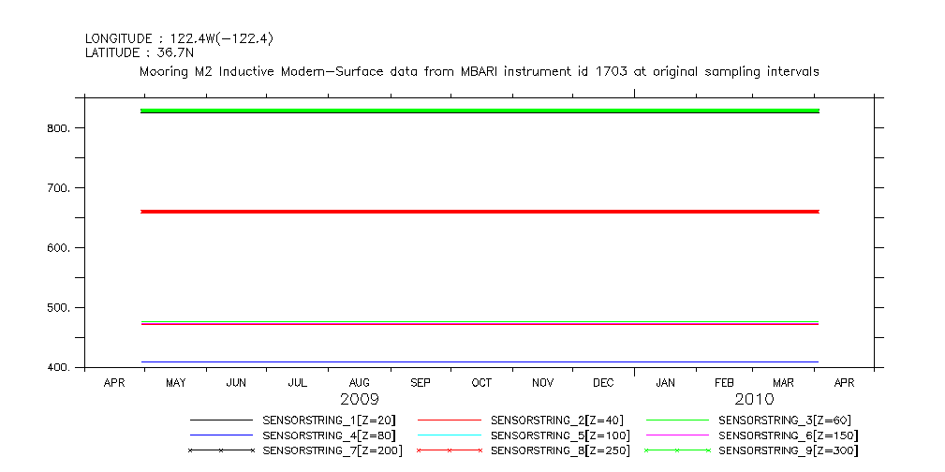Click the thick red line near 660

[x=480, y=212]
